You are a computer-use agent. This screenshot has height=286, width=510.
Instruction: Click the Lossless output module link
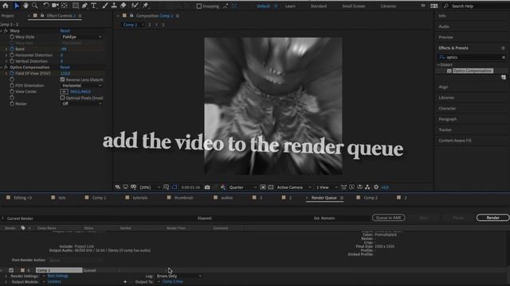click(x=54, y=281)
